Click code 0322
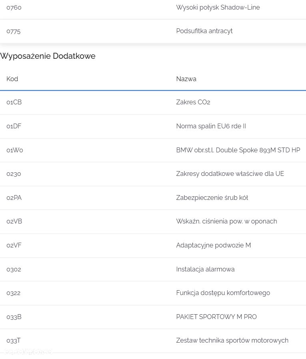The width and height of the screenshot is (306, 359). (13, 293)
